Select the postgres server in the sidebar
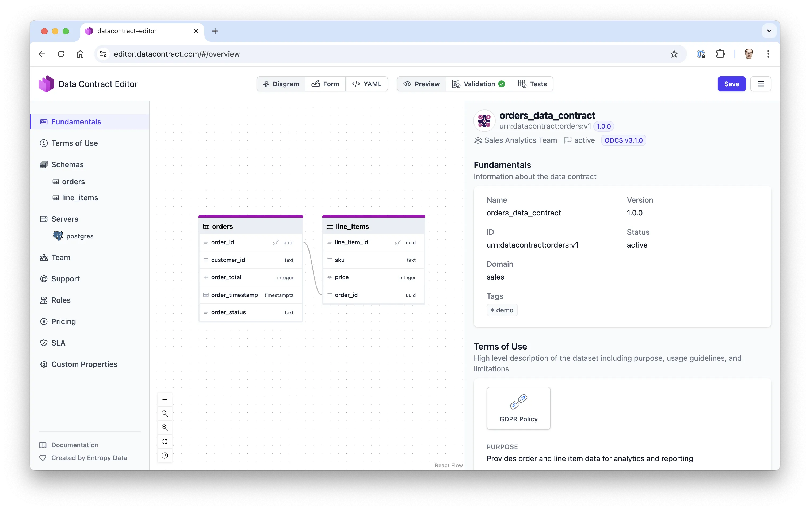This screenshot has width=810, height=510. point(80,236)
